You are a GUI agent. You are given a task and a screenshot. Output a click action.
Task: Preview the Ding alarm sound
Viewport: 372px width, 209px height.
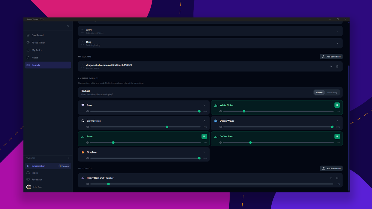pos(337,43)
